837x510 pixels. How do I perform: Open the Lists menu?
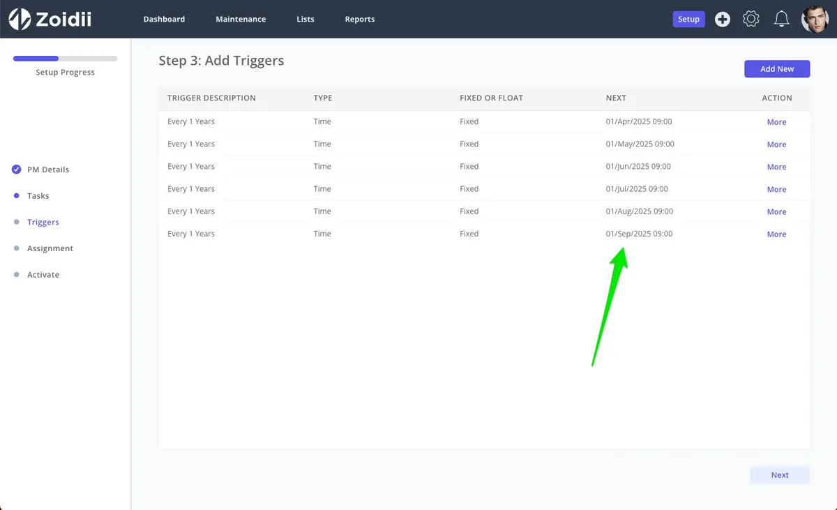(x=306, y=19)
